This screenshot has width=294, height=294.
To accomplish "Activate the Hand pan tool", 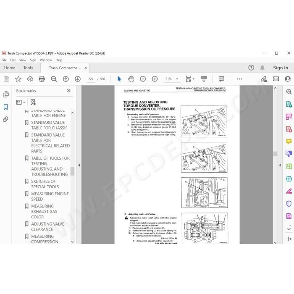I will click(x=131, y=79).
